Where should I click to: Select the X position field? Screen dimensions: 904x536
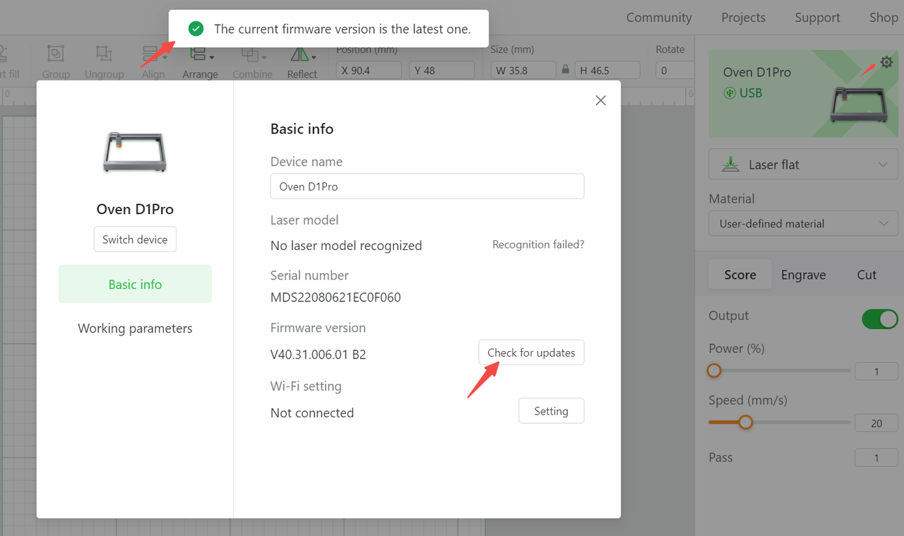[369, 70]
